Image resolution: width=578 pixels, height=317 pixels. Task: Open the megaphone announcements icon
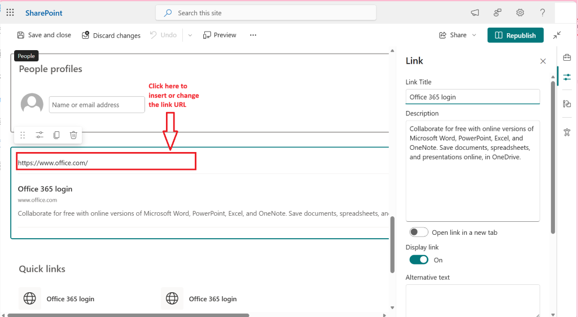click(475, 13)
